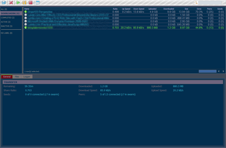
Task: Select the DOWNLOADING (6) category
Action: tap(11, 14)
